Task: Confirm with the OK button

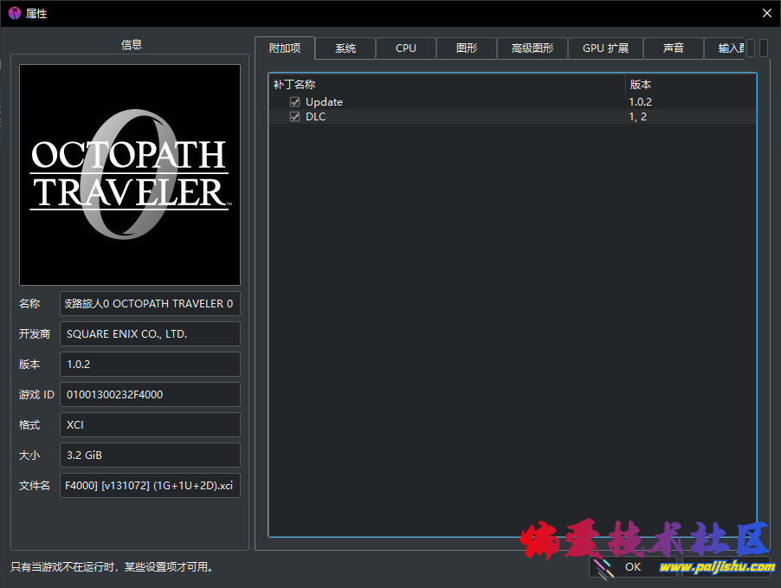Action: pyautogui.click(x=633, y=567)
